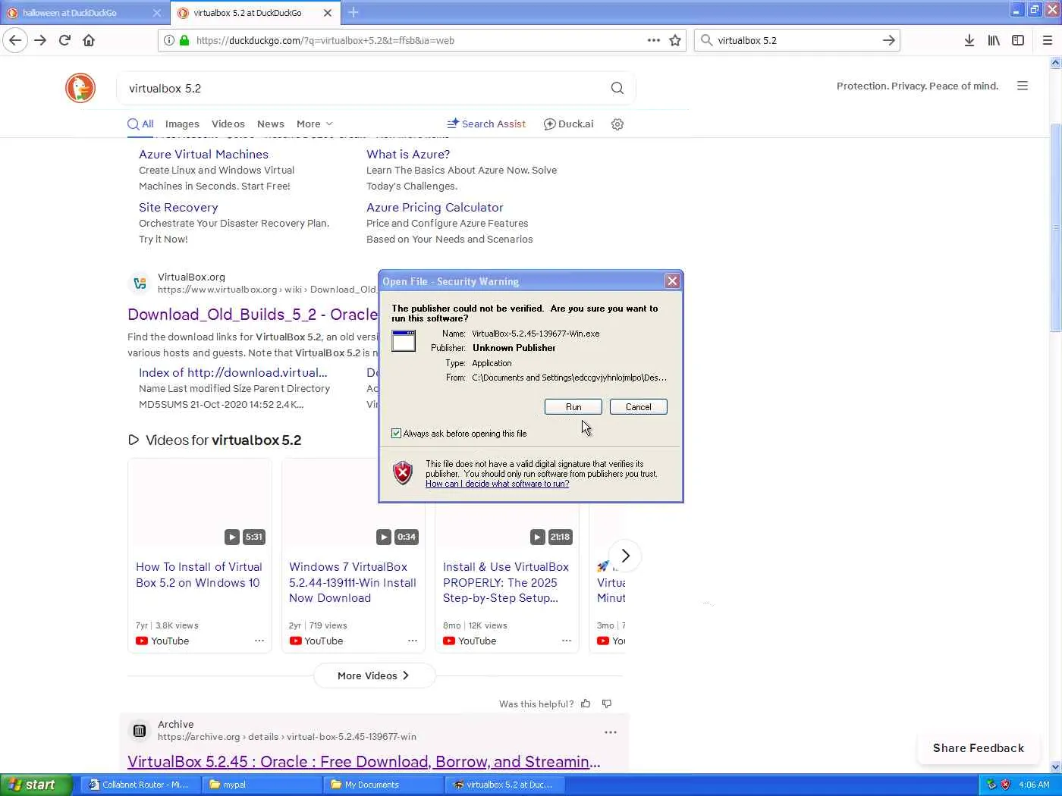The width and height of the screenshot is (1062, 796).
Task: Close the halloween at DuckDuckGo tab
Action: [157, 13]
